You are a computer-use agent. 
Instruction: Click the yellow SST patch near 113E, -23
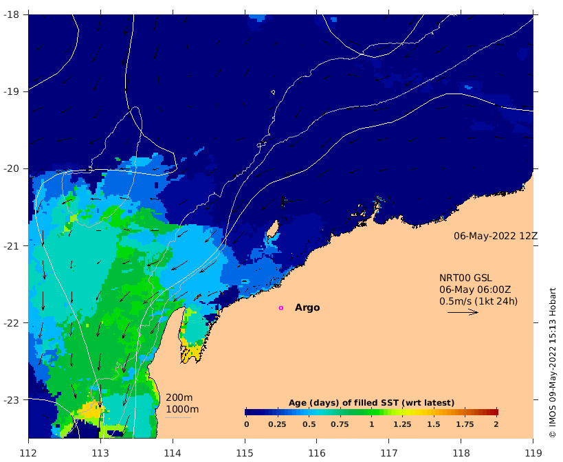[x=90, y=409]
